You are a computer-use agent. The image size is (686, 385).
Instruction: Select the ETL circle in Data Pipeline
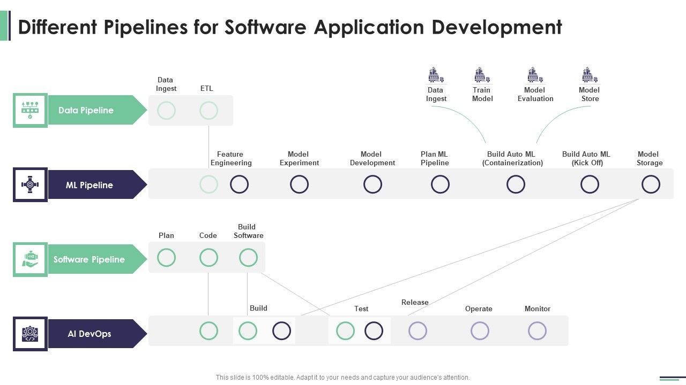208,111
